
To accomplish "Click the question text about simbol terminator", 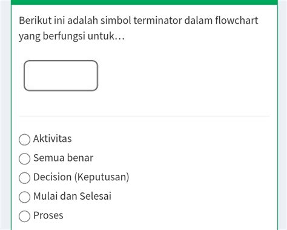I will coord(139,29).
